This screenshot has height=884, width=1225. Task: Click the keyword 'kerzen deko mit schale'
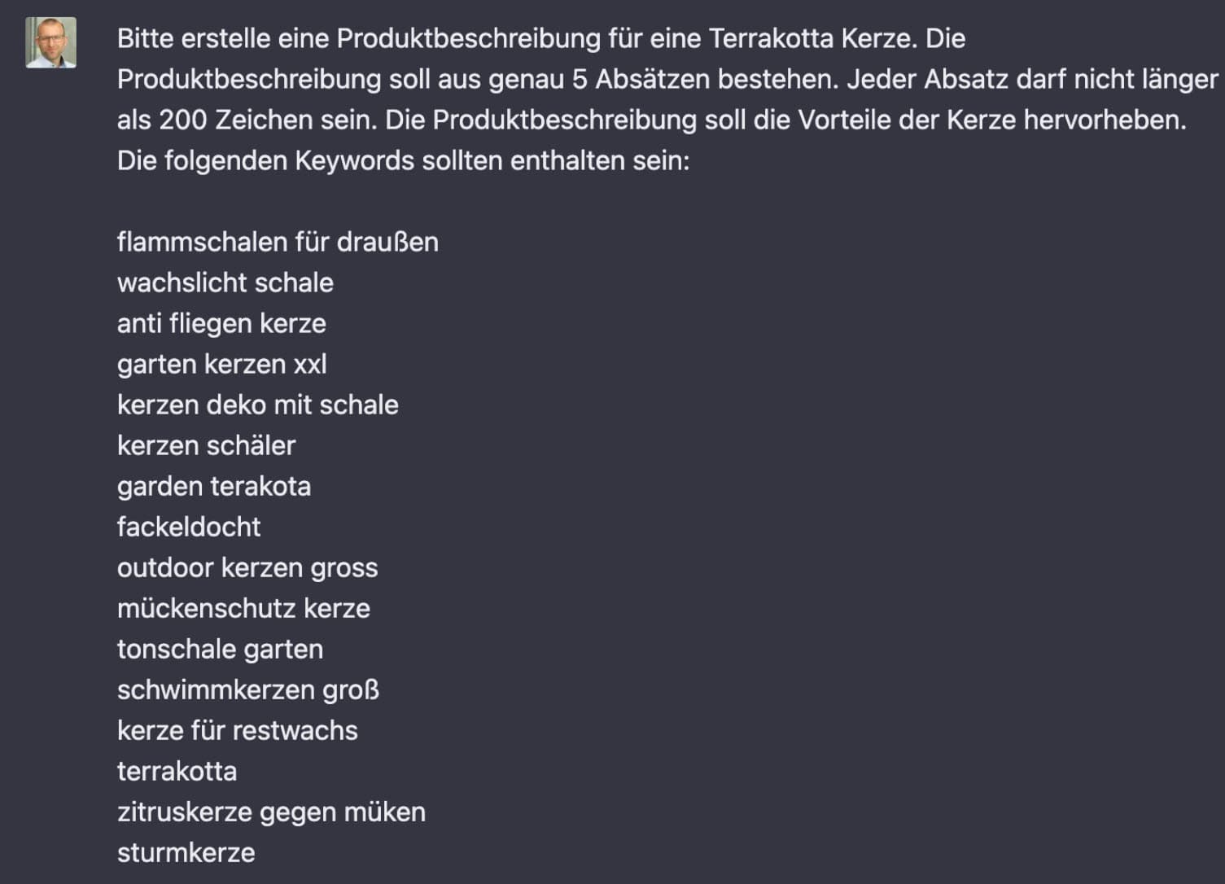click(258, 405)
